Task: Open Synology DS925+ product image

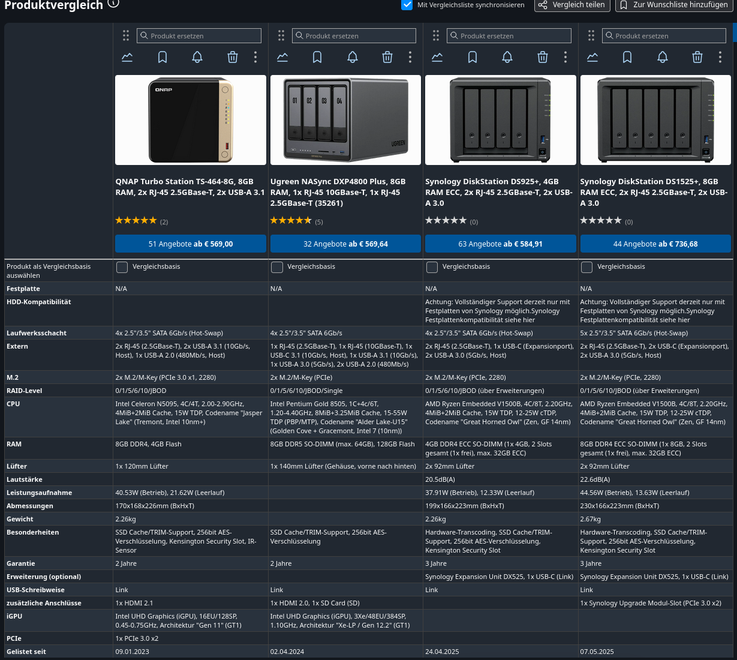Action: point(501,120)
